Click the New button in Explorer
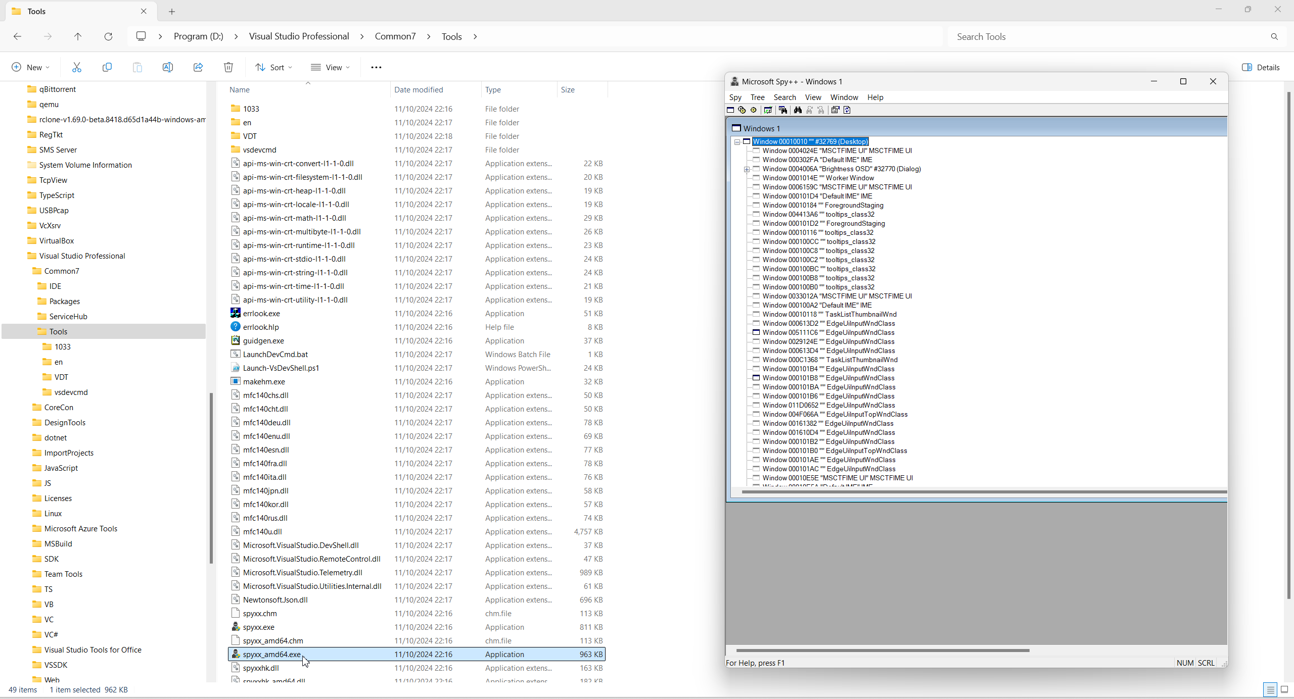 (30, 67)
